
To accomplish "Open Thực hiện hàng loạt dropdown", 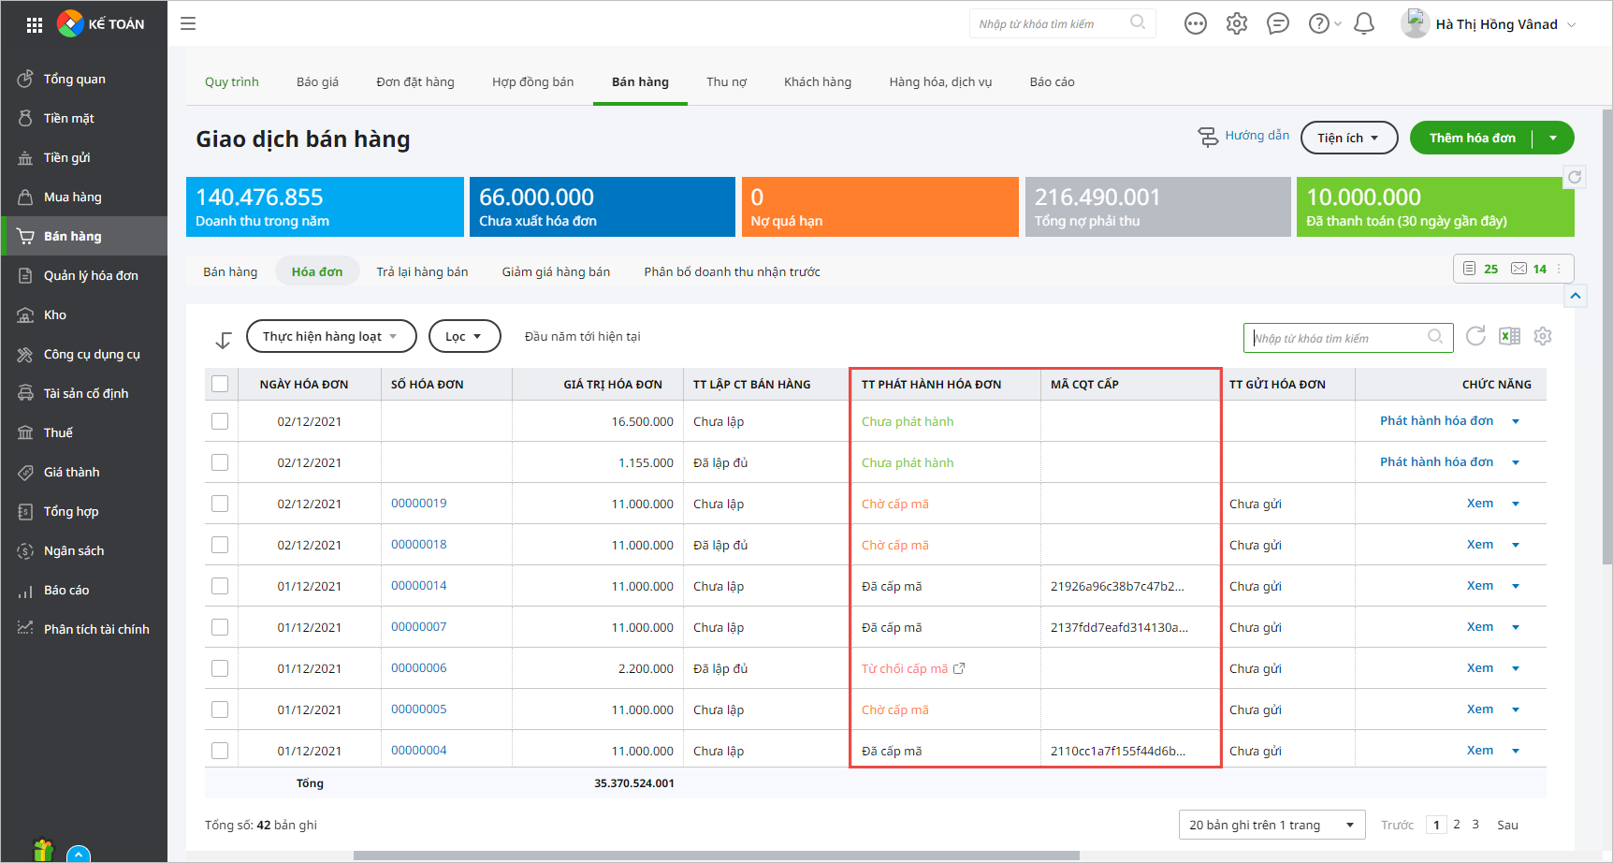I will coord(331,336).
